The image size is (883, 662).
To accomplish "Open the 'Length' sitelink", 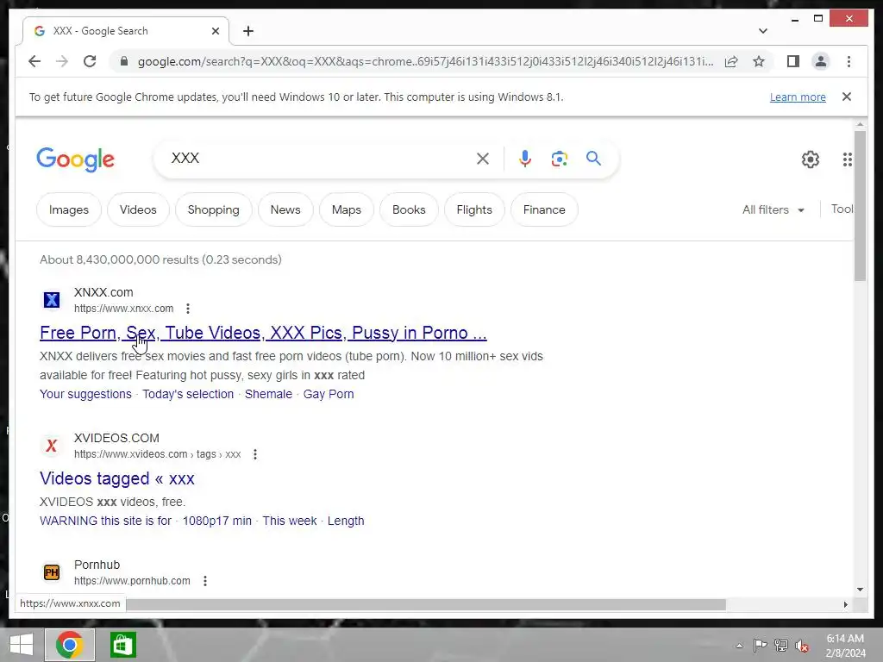I will click(346, 521).
